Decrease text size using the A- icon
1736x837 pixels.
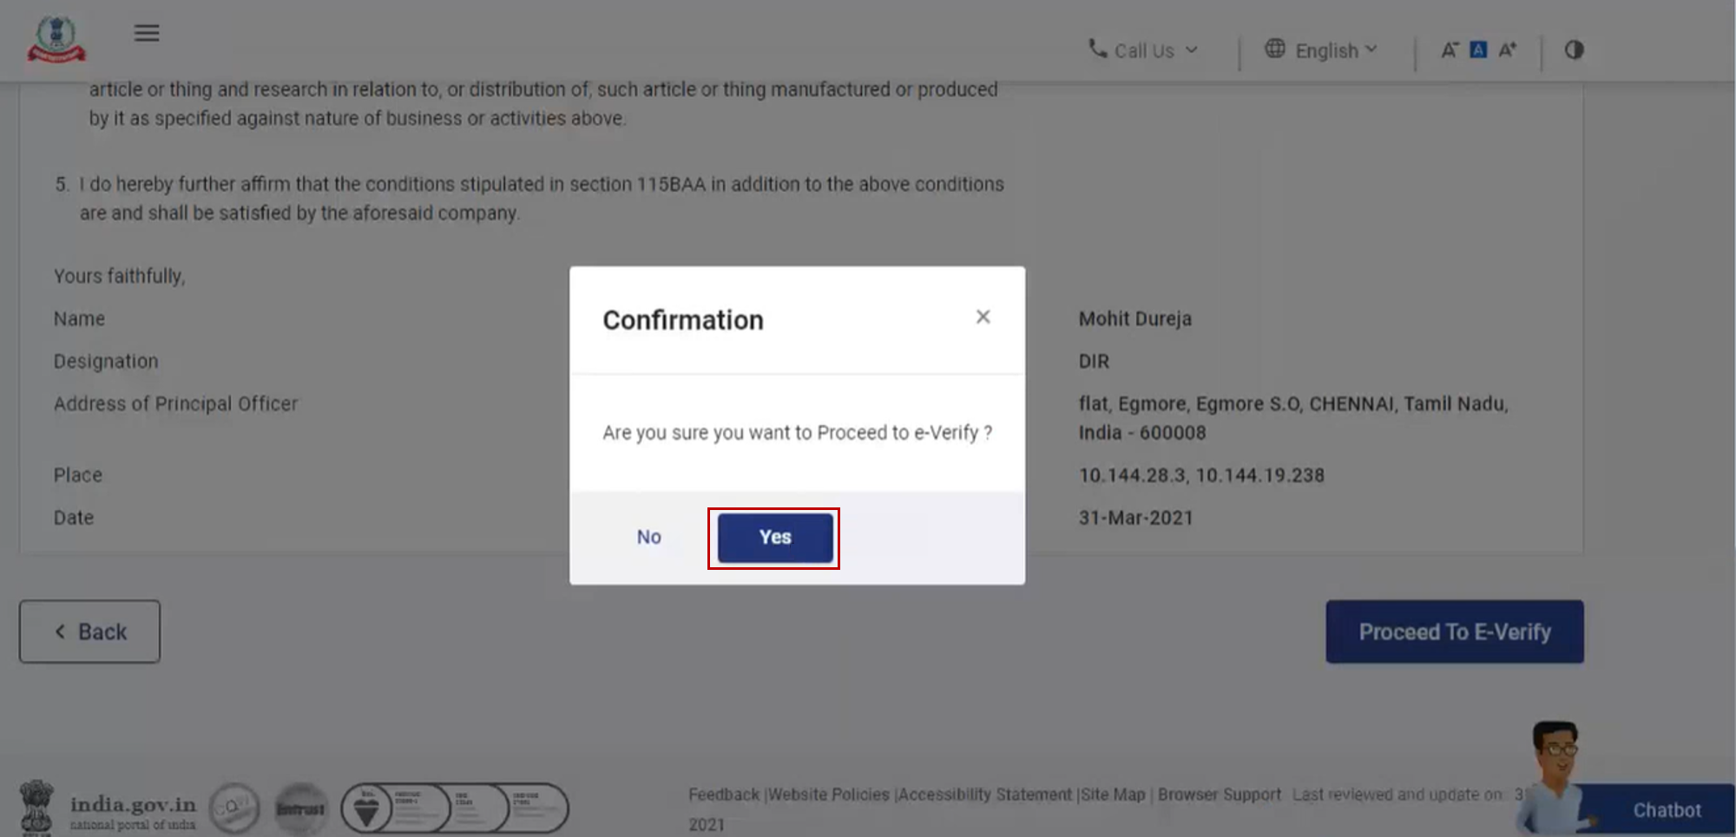point(1448,49)
